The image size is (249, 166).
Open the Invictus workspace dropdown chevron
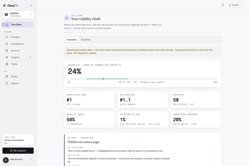pyautogui.click(x=31, y=15)
